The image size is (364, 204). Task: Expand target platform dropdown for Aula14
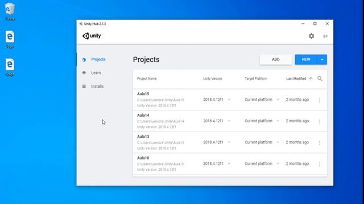278,121
